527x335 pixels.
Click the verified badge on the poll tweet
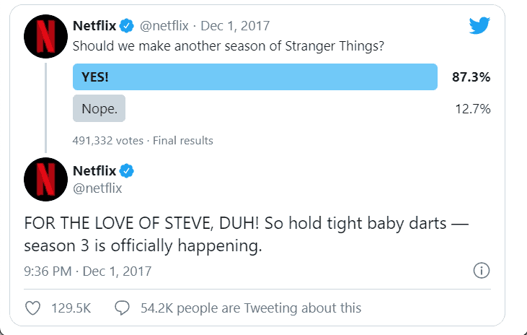127,26
